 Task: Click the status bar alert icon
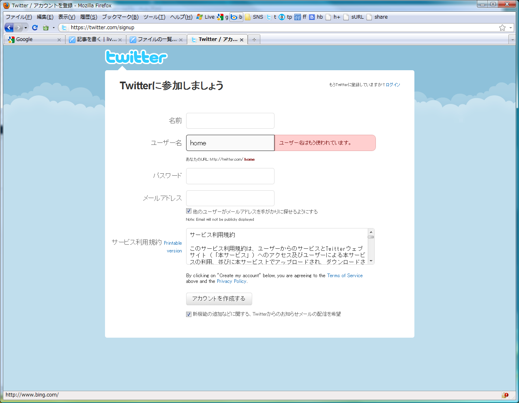coord(505,395)
